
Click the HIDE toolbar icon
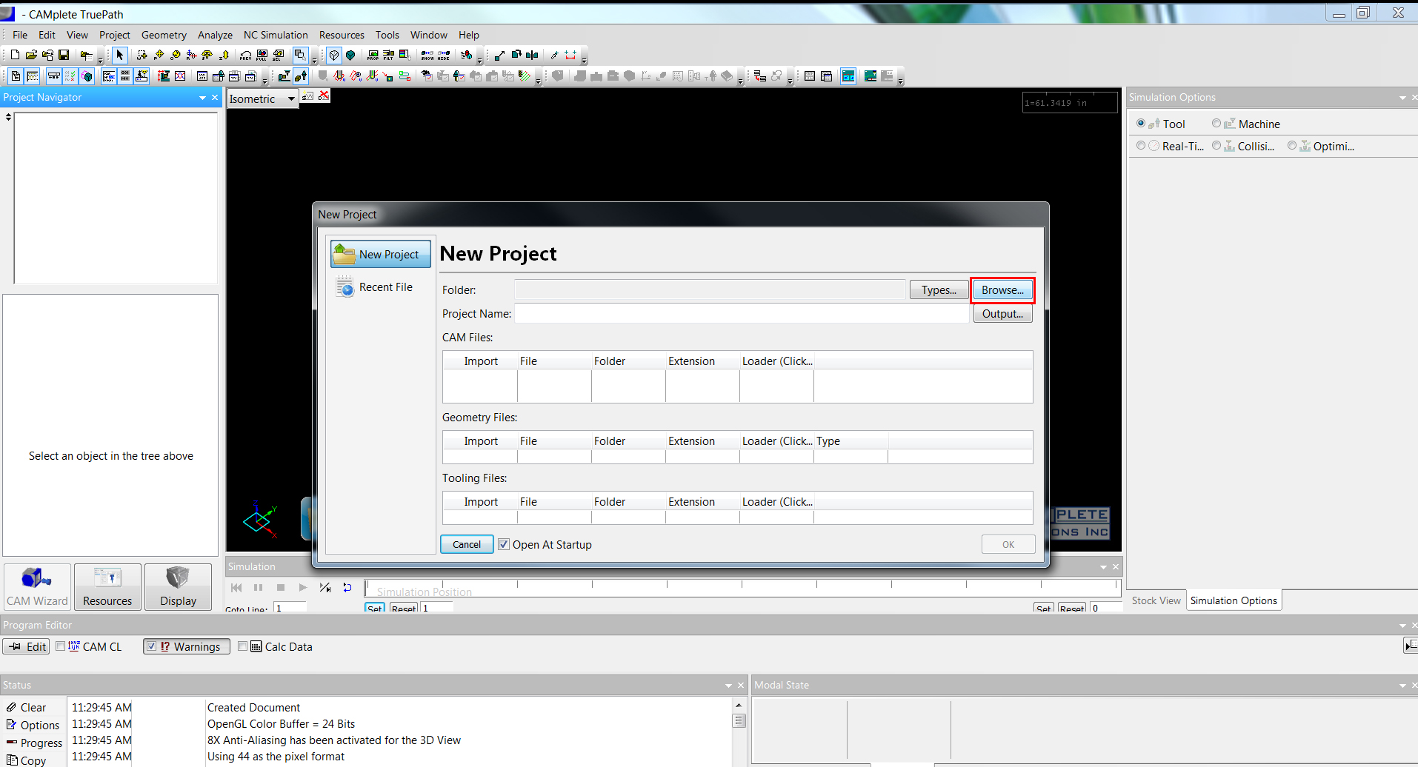pos(444,56)
